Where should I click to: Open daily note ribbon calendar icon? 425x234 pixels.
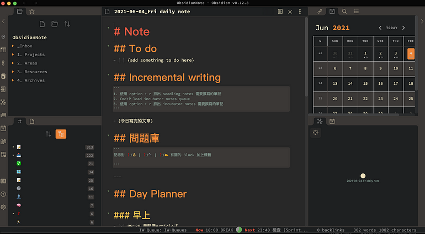coord(3,128)
